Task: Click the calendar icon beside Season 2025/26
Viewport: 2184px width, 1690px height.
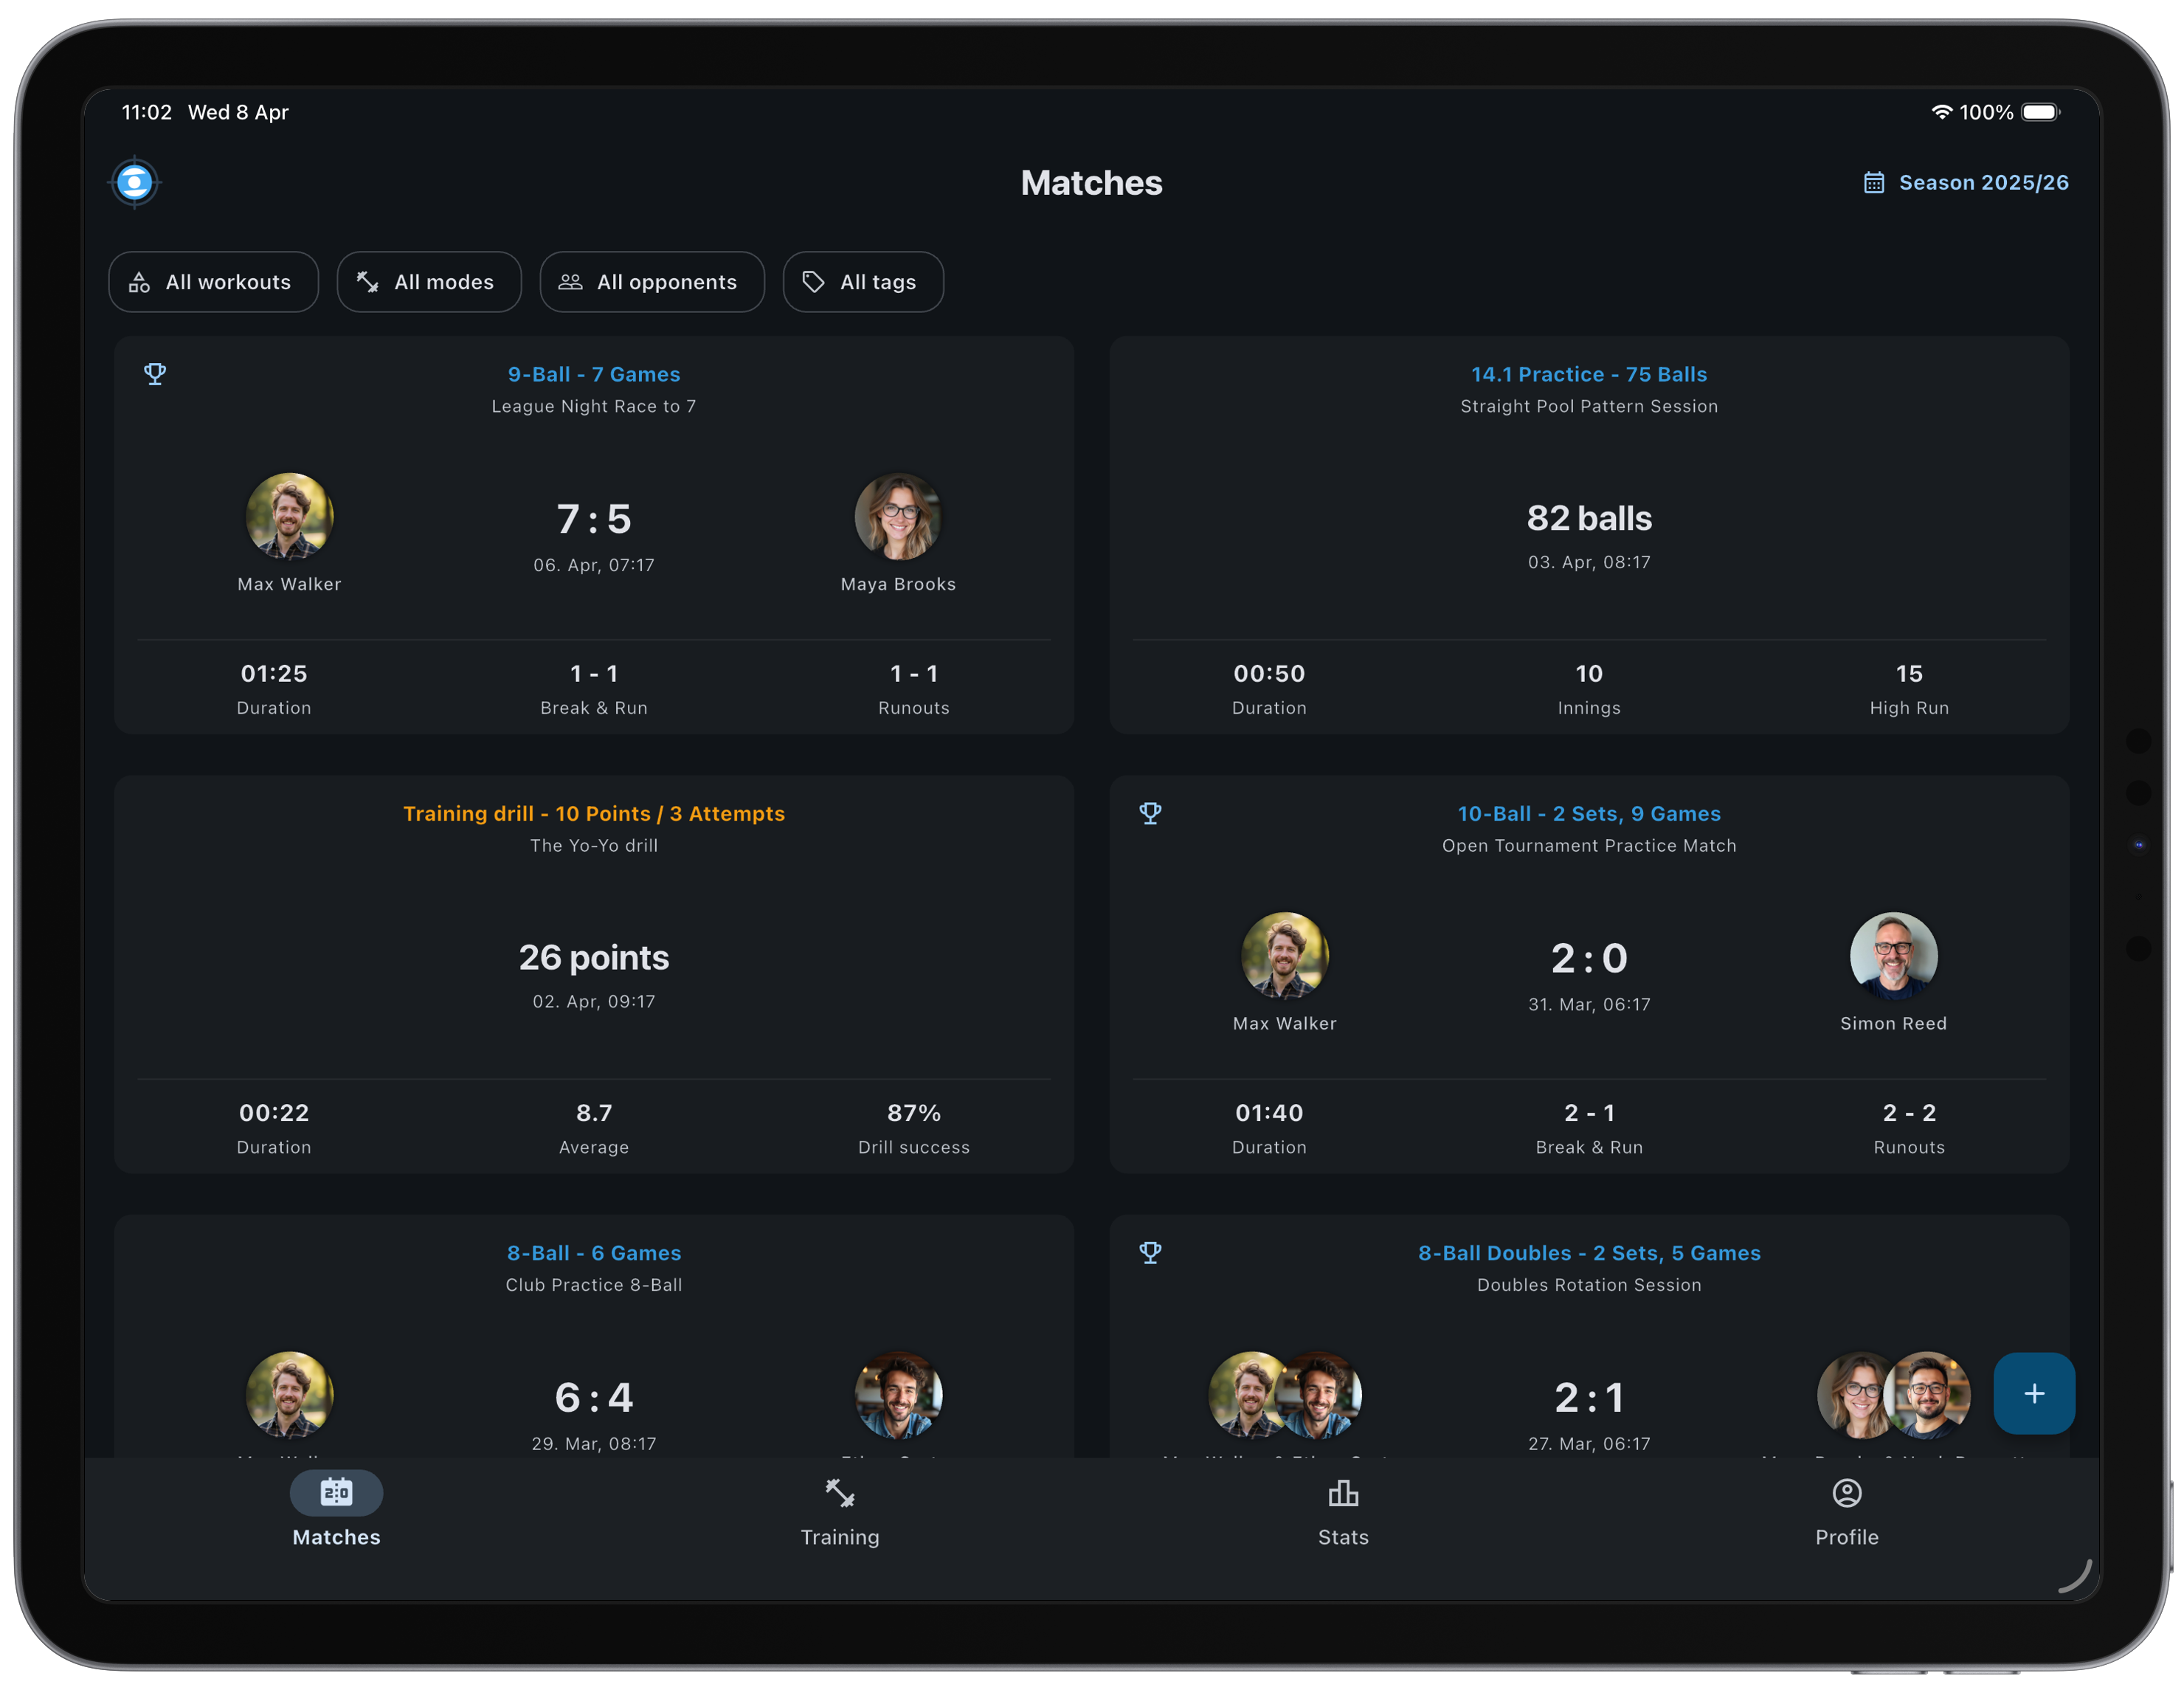Action: pos(1873,183)
